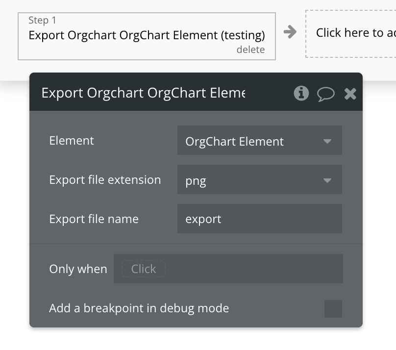The height and width of the screenshot is (350, 396).
Task: Click the Export file extension label
Action: pyautogui.click(x=105, y=180)
